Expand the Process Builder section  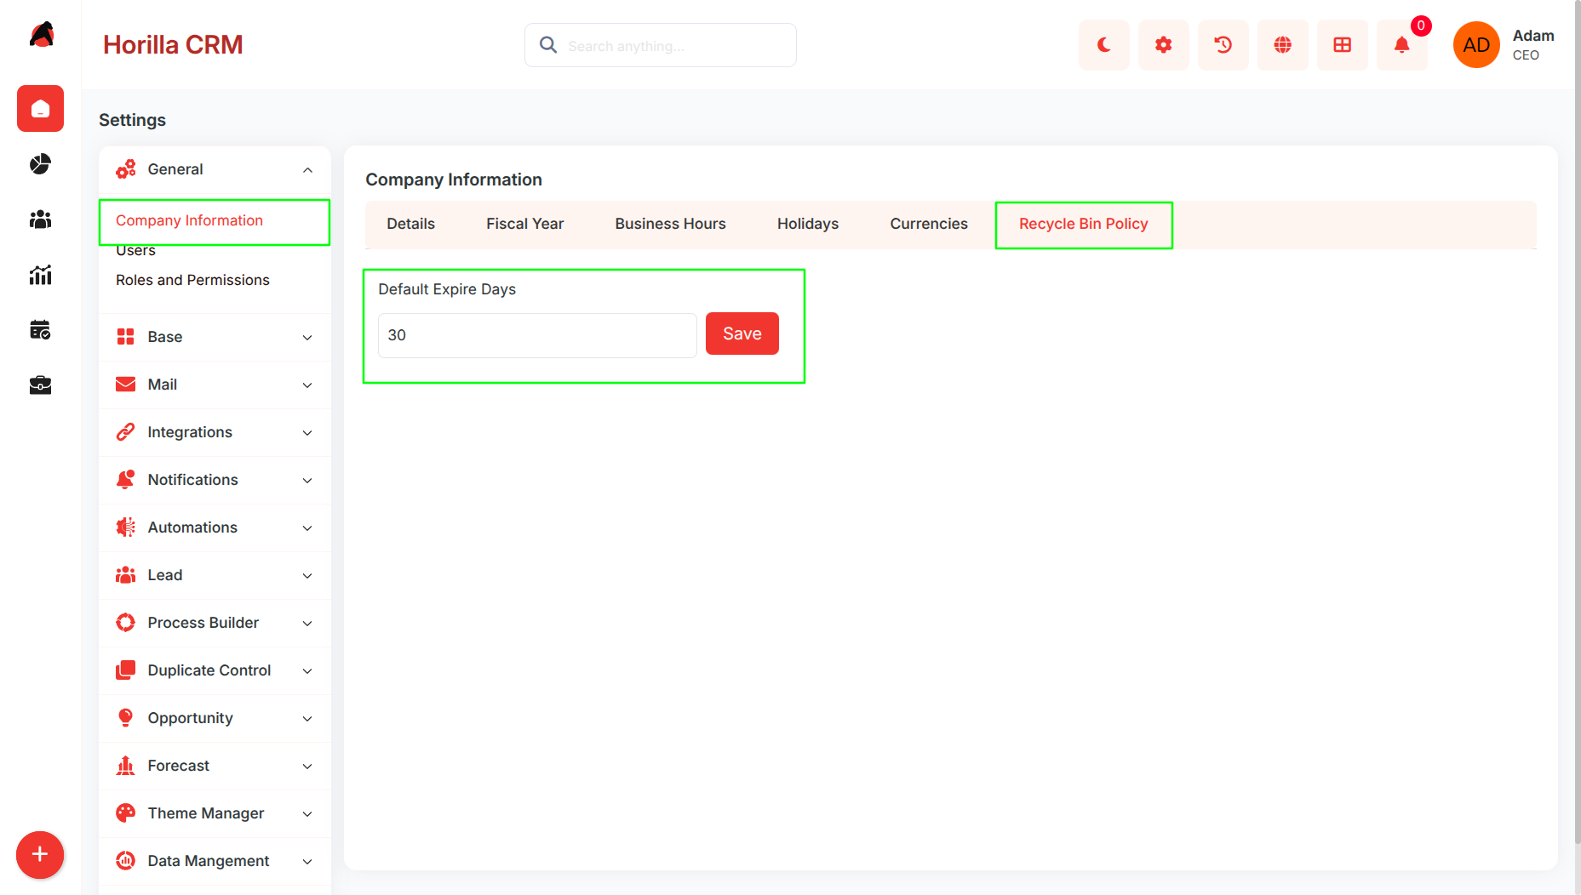[215, 623]
